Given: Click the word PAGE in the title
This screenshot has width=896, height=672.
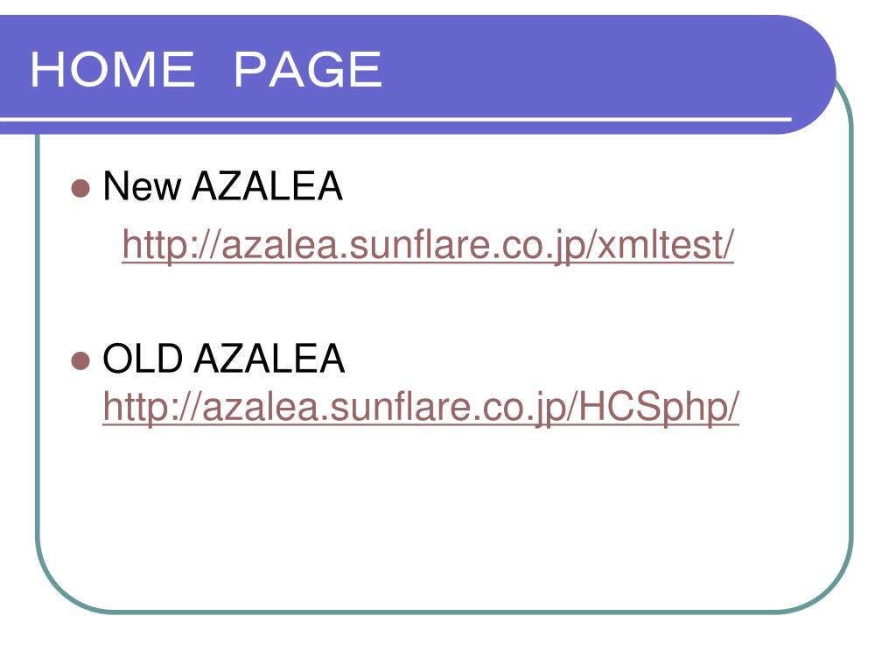Looking at the screenshot, I should (308, 70).
